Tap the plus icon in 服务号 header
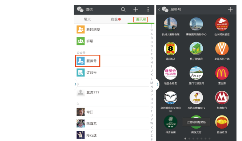This screenshot has height=141, width=242. pyautogui.click(x=230, y=9)
